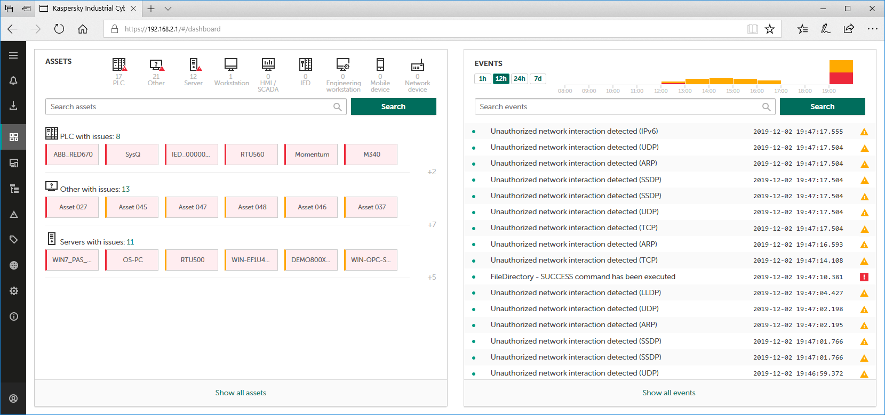The height and width of the screenshot is (415, 885).
Task: Click the PLC asset type icon
Action: coord(119,65)
